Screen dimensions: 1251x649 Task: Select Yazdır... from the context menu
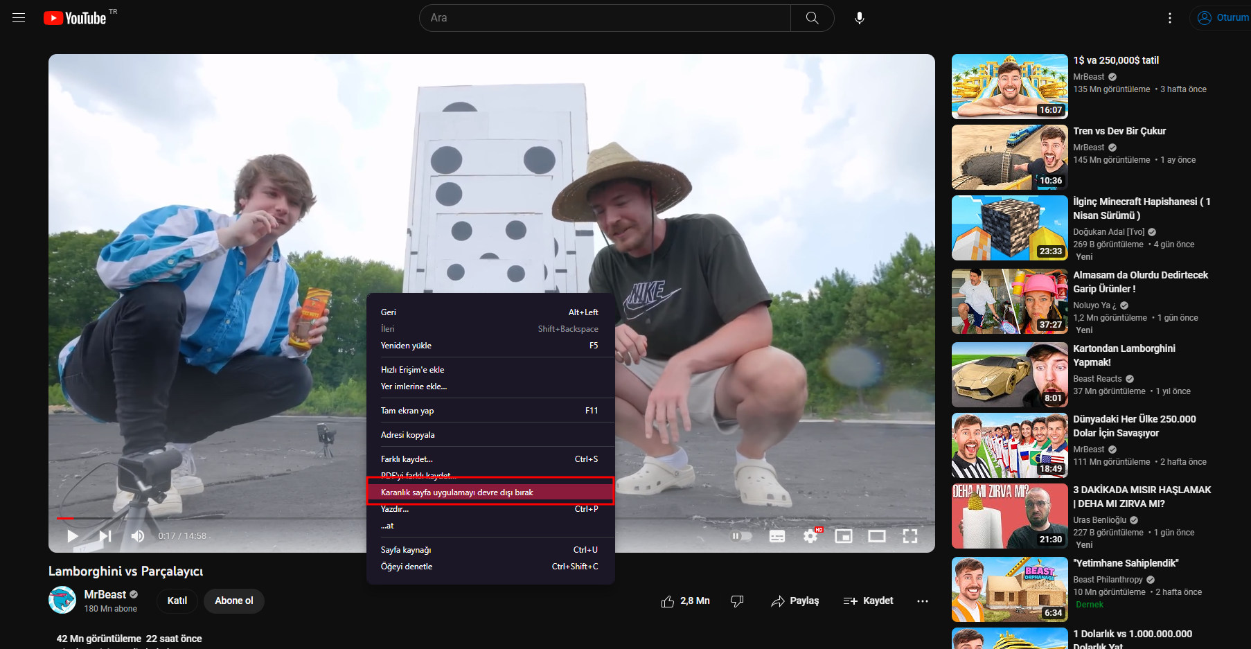(x=490, y=509)
